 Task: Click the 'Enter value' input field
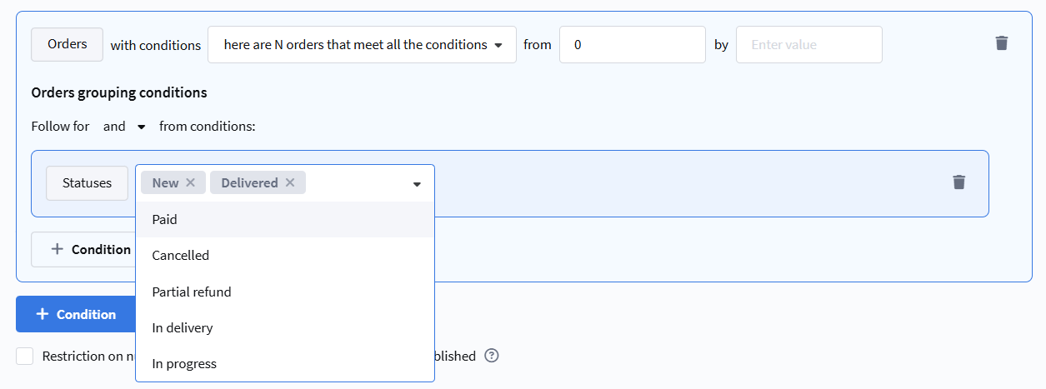click(808, 45)
